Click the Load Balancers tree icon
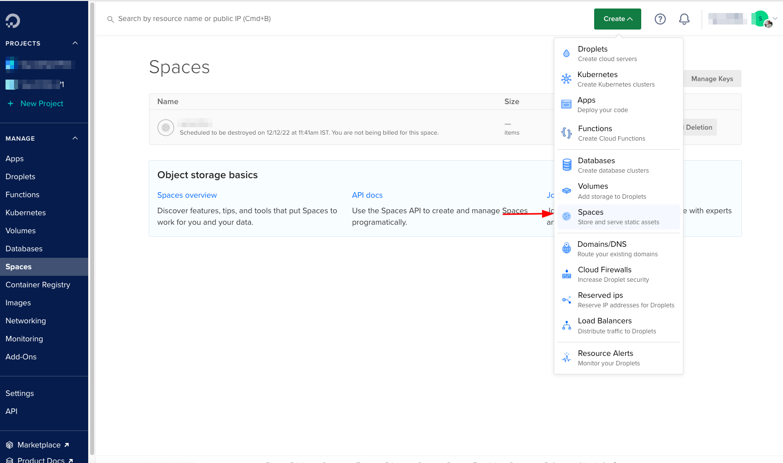The image size is (783, 463). pos(567,325)
